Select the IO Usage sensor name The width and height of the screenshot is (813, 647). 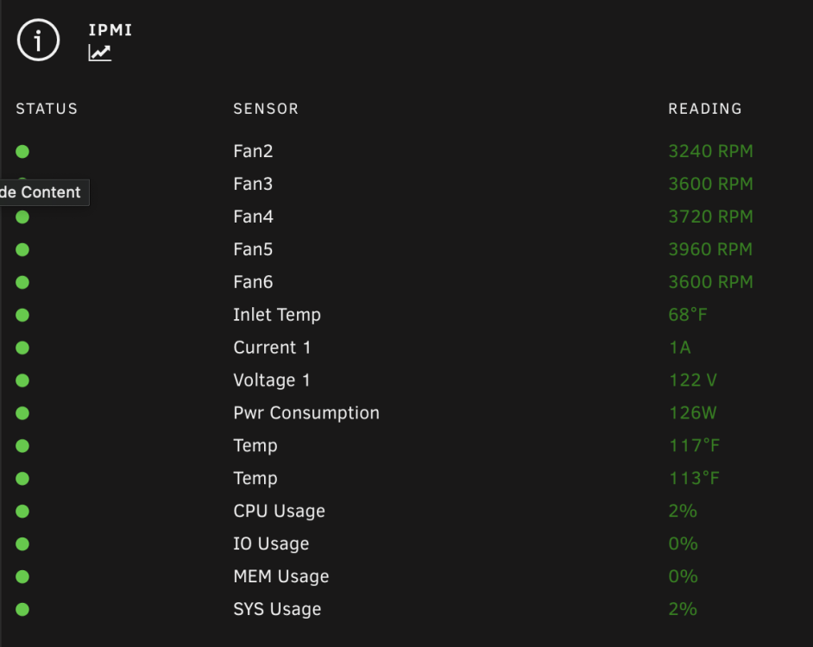[271, 543]
